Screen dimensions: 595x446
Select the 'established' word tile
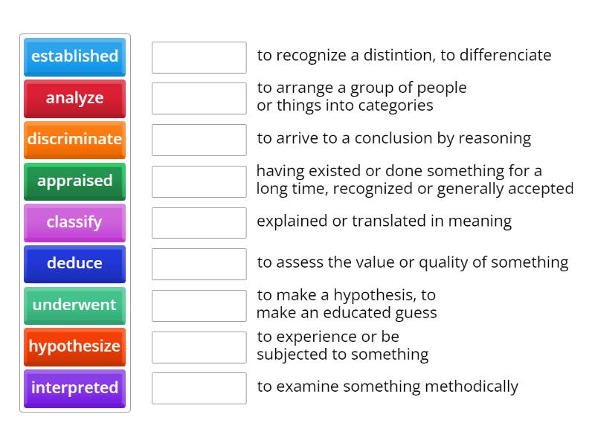pos(74,56)
